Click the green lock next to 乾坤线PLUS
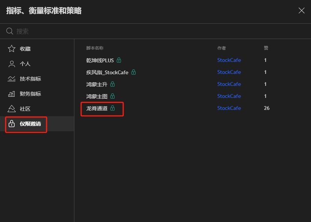Screen dimensions: 311x222 pyautogui.click(x=119, y=60)
